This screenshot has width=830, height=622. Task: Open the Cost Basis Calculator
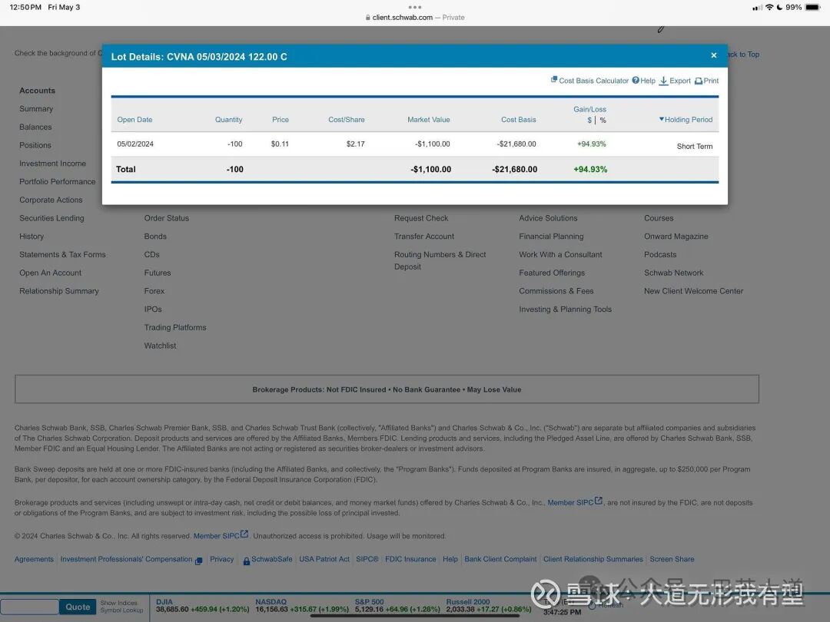click(x=589, y=81)
